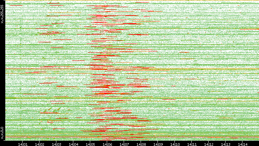
Task: Click the 14:13 time axis label
Action: coord(226,144)
